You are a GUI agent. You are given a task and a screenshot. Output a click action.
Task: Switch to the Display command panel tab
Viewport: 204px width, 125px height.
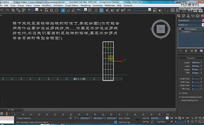pyautogui.click(x=197, y=16)
